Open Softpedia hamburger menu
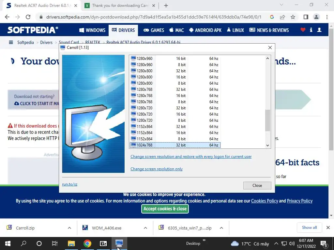The image size is (334, 250). pyautogui.click(x=11, y=42)
